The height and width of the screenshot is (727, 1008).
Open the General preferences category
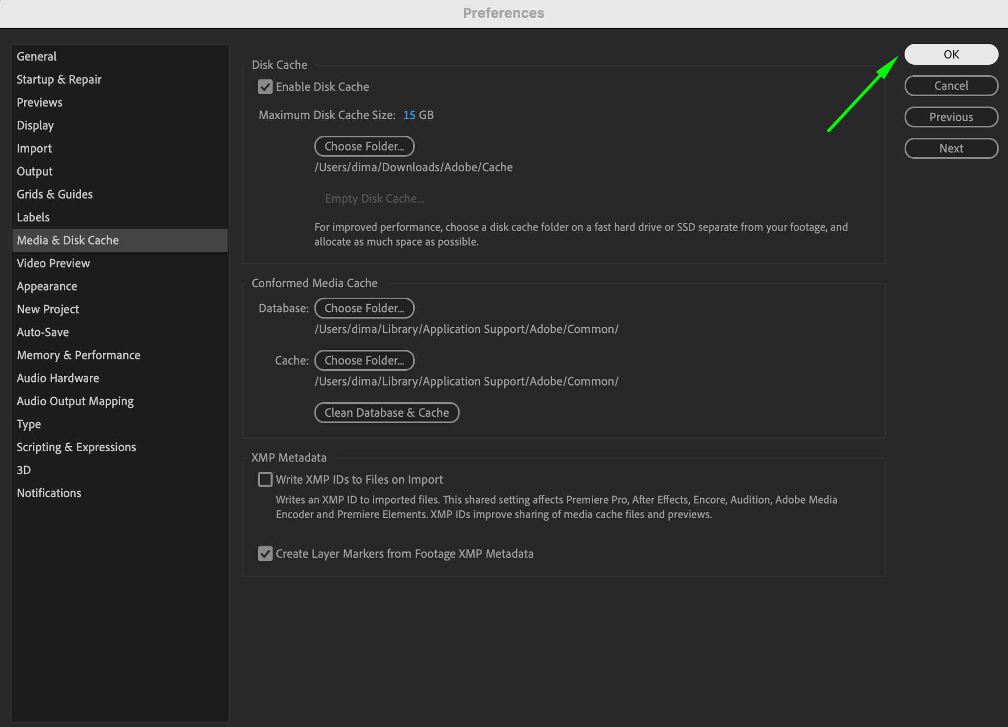pyautogui.click(x=37, y=56)
